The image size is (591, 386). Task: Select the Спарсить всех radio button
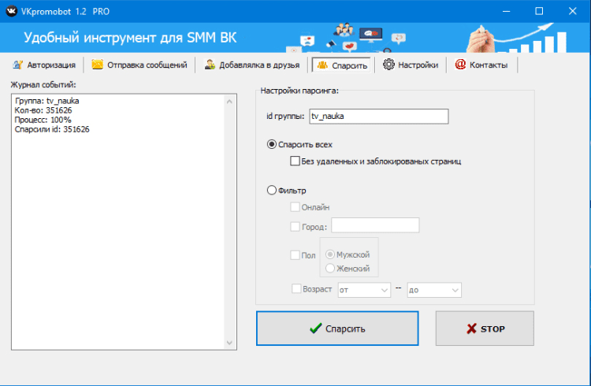[x=272, y=144]
